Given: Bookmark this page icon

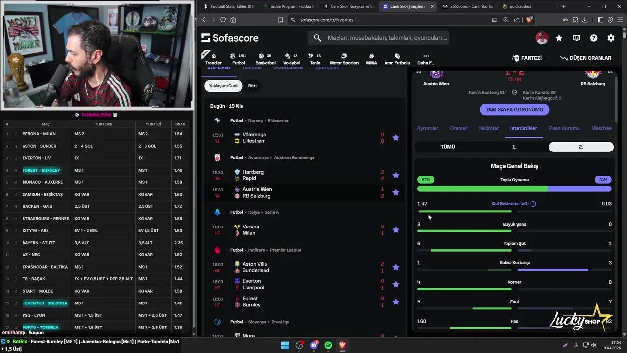Looking at the screenshot, I should click(x=280, y=20).
